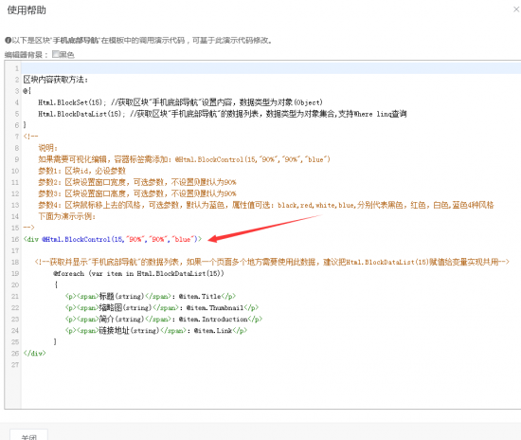Click line number 7 comment start gutter
This screenshot has width=521, height=440.
click(17, 137)
